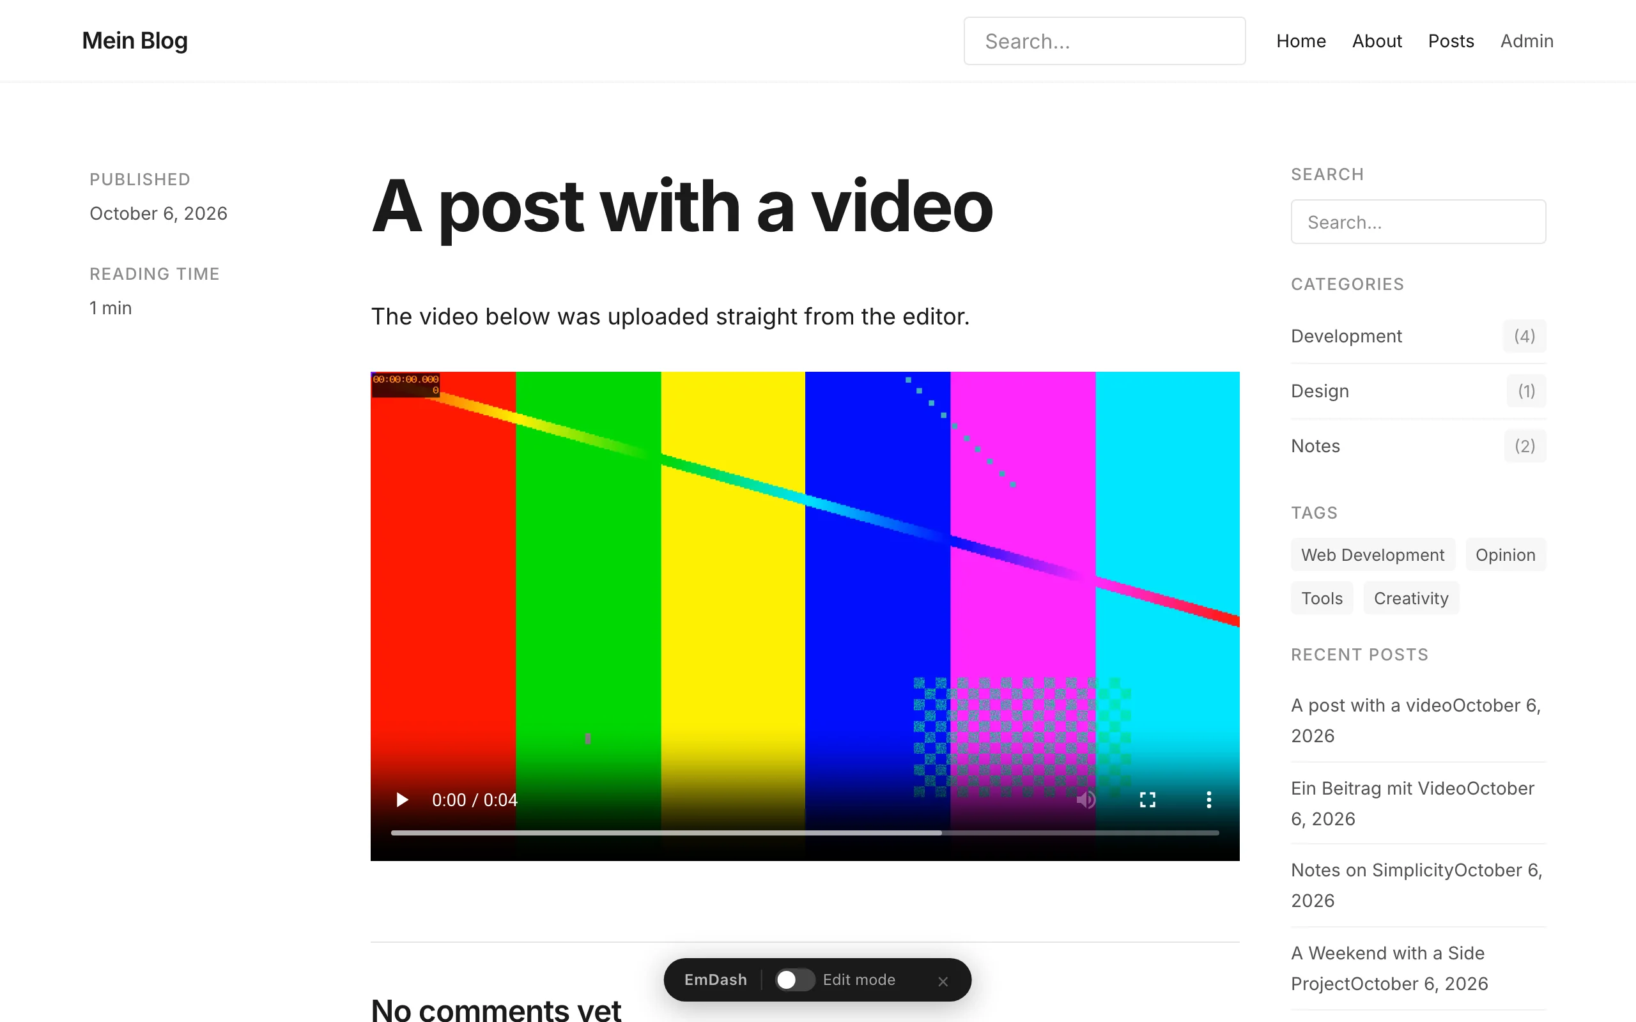Go to the About page

coord(1377,42)
